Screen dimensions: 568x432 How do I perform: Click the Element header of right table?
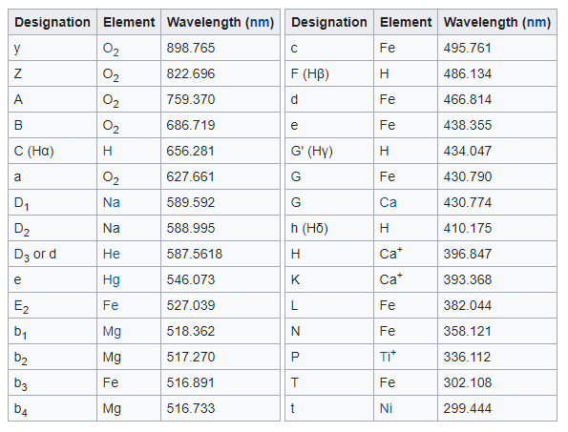[406, 23]
